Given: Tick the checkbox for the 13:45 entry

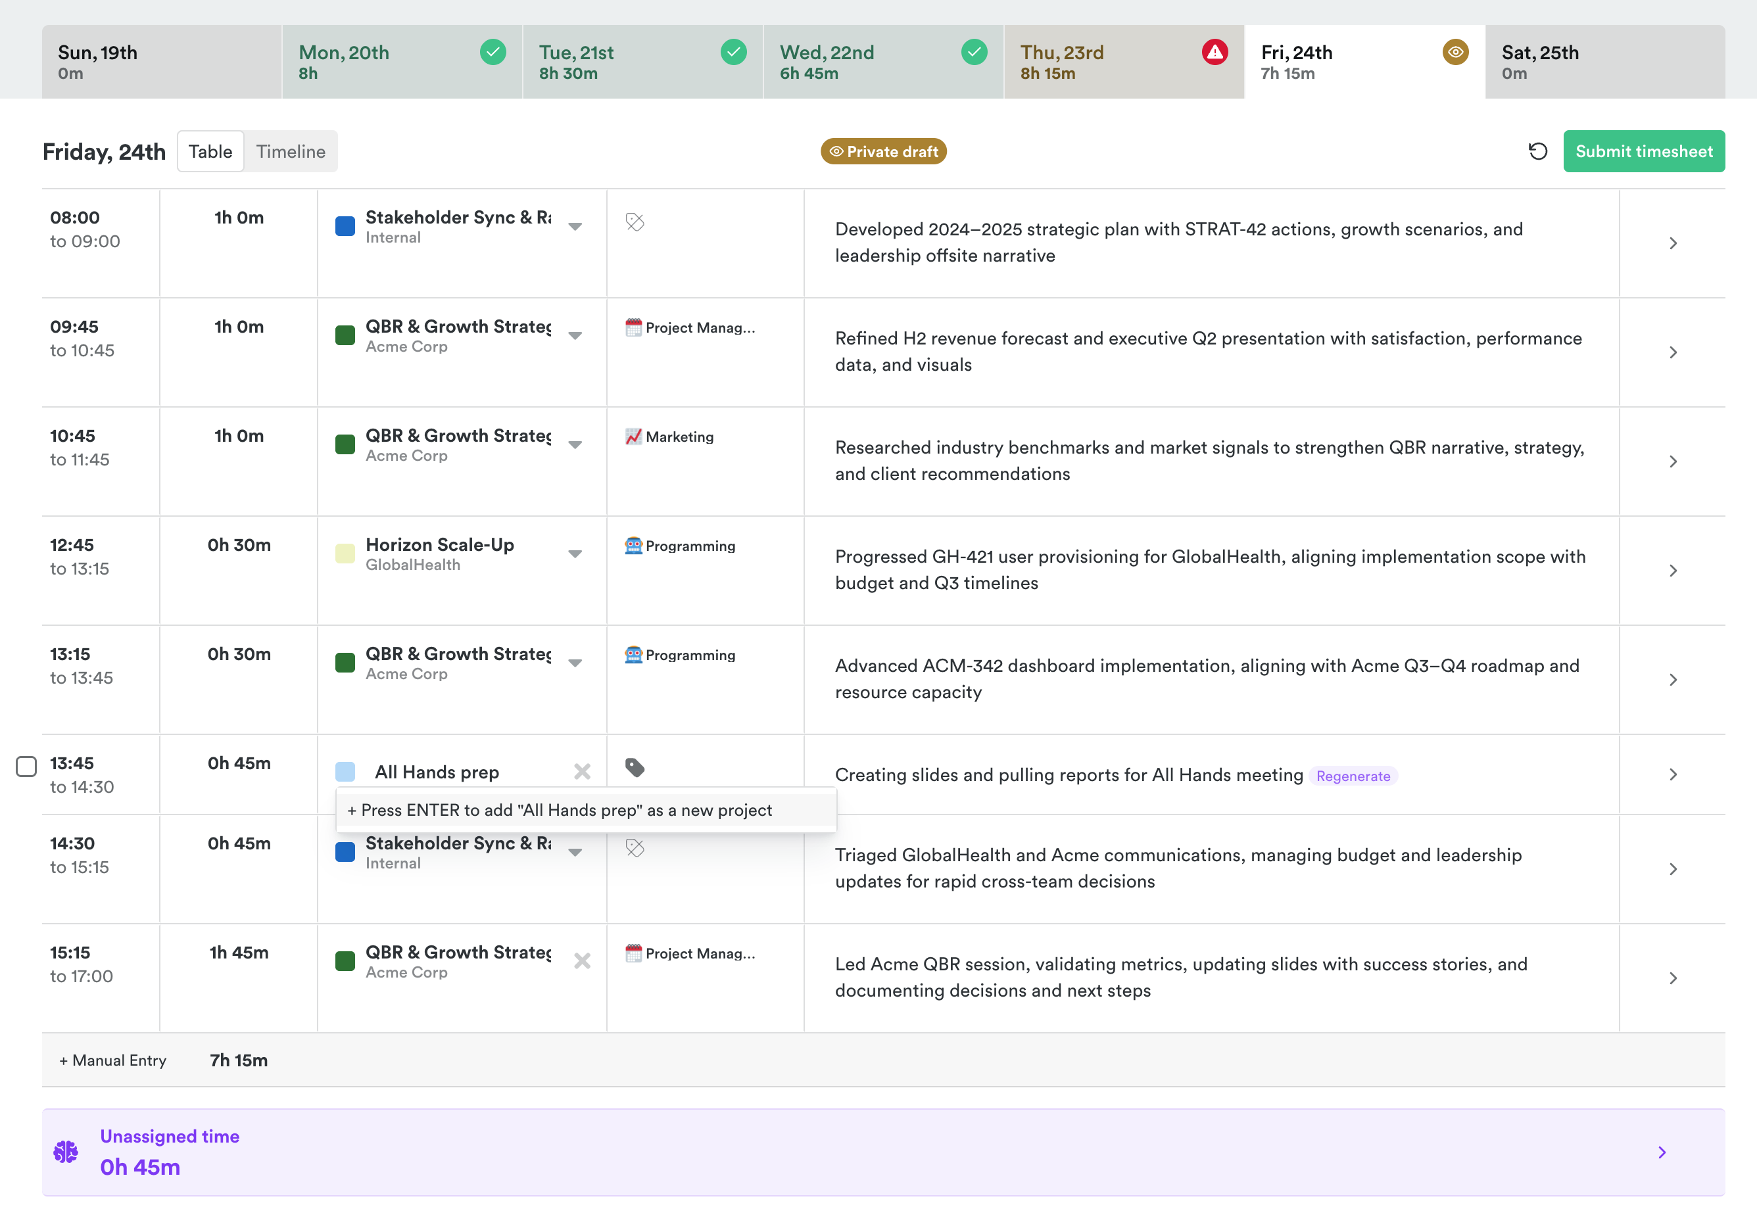Looking at the screenshot, I should point(26,766).
